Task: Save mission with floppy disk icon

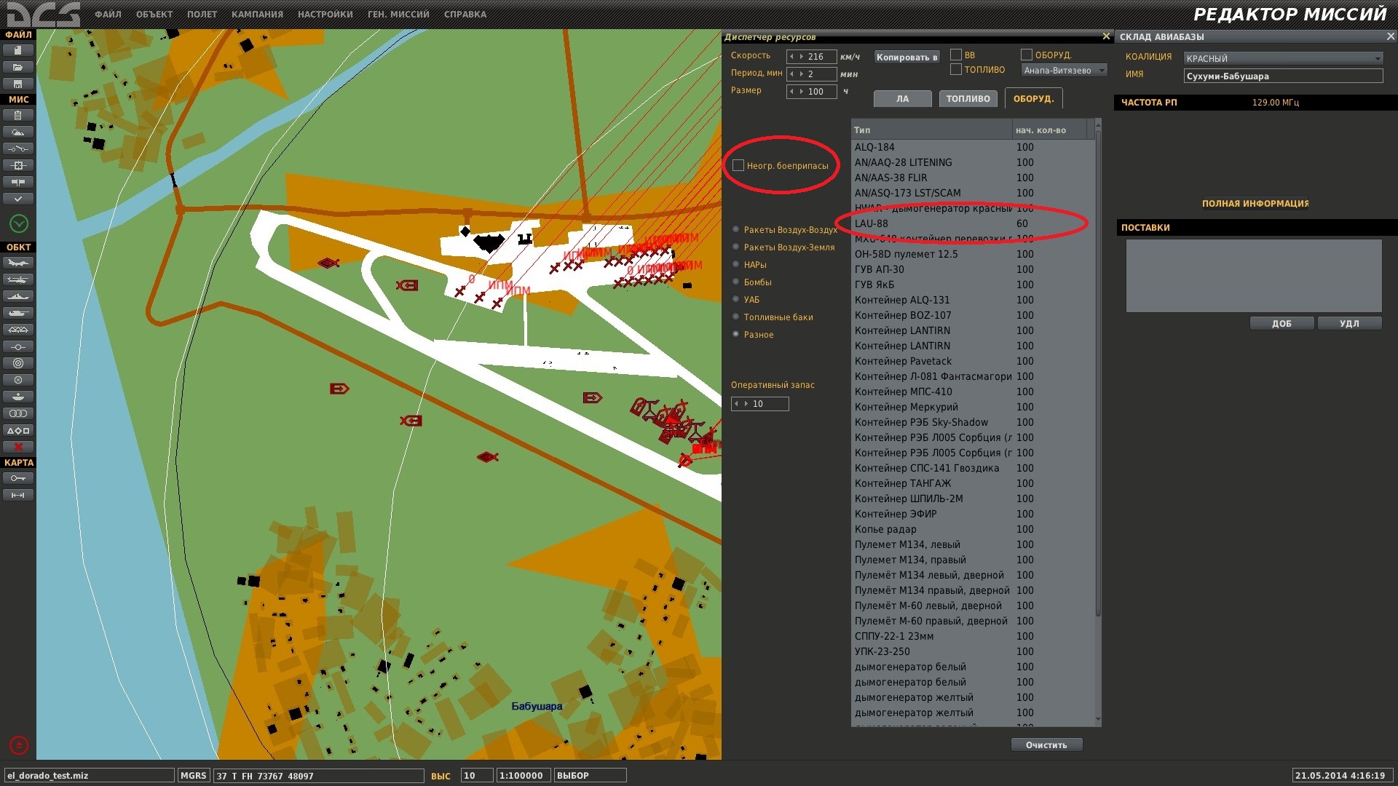Action: pyautogui.click(x=18, y=84)
